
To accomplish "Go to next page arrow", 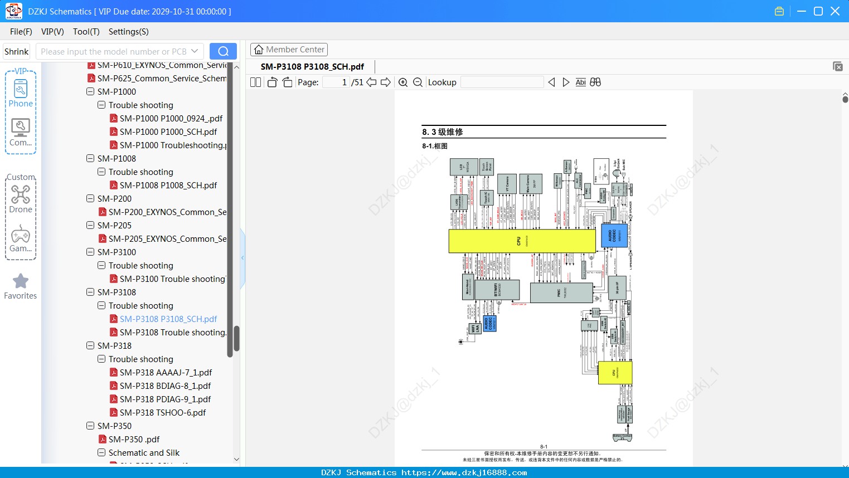I will [x=386, y=82].
